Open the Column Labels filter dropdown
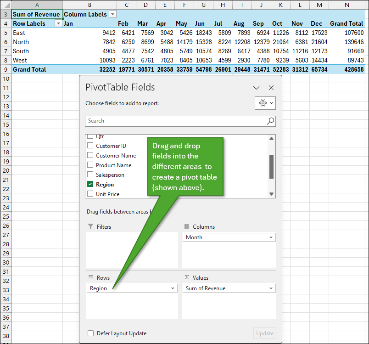Viewport: 369px width, 344px height. click(x=113, y=14)
